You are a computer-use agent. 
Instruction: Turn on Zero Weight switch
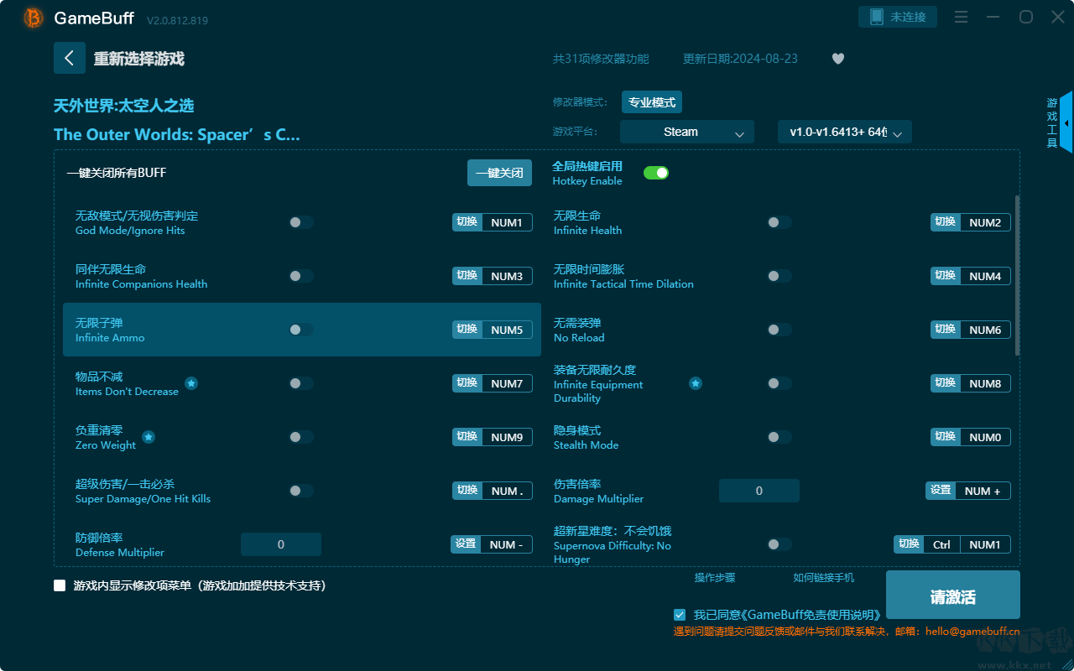tap(301, 437)
